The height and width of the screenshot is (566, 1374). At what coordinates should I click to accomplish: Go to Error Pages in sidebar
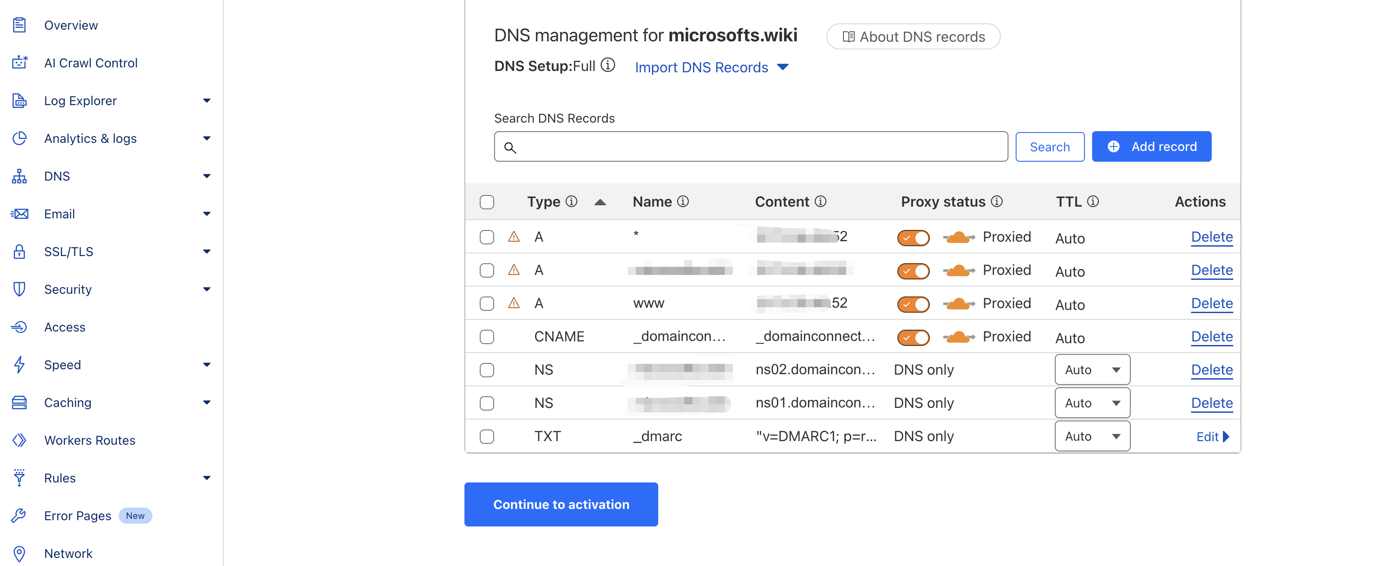[78, 515]
